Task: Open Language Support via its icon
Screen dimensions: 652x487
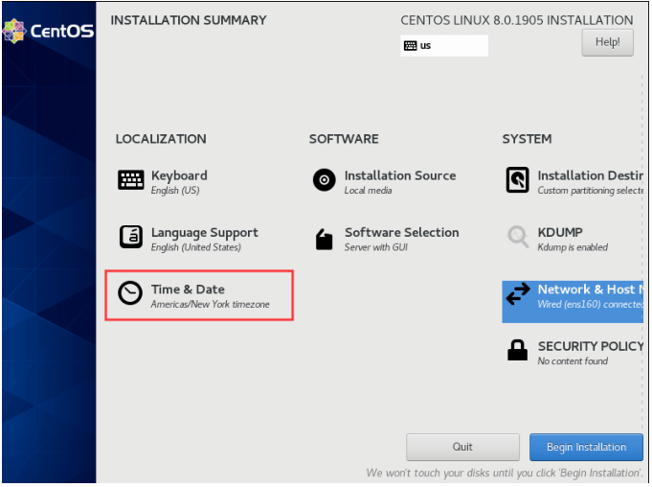Action: tap(130, 237)
